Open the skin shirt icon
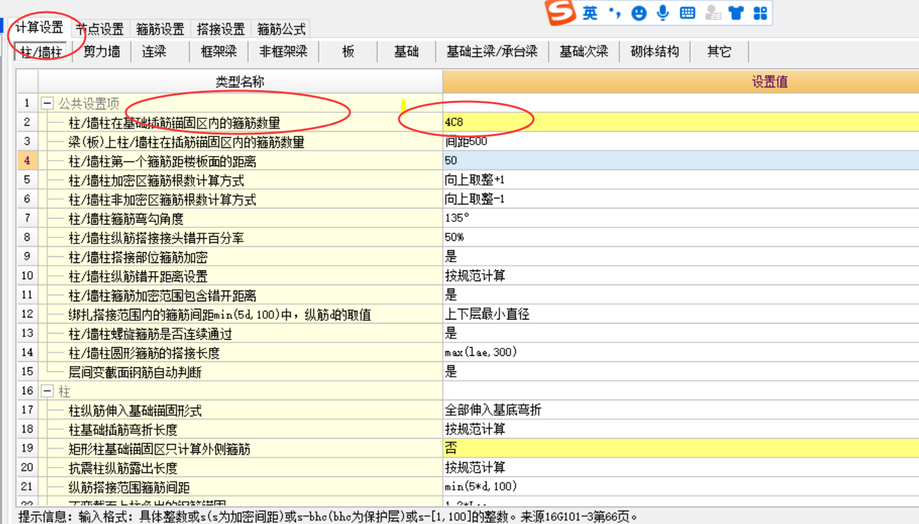Image resolution: width=919 pixels, height=524 pixels. tap(736, 13)
